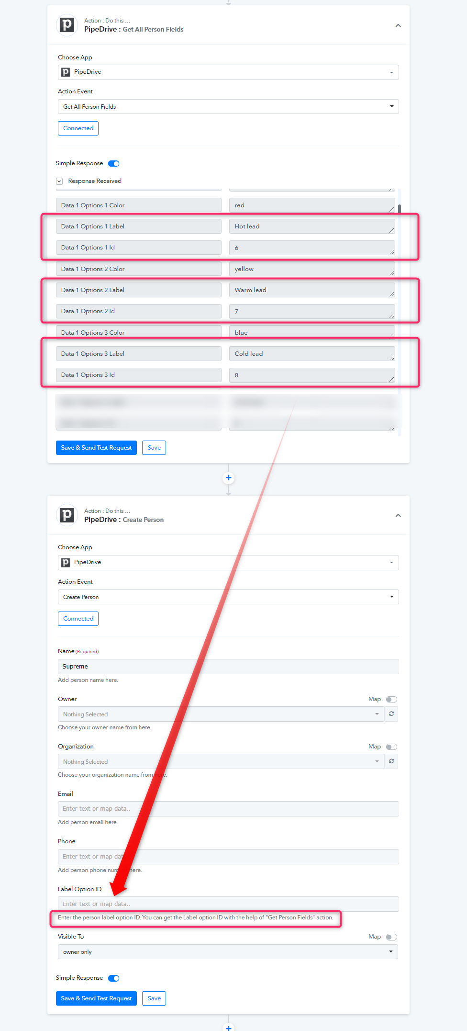
Task: Click the Phone input field
Action: [228, 857]
